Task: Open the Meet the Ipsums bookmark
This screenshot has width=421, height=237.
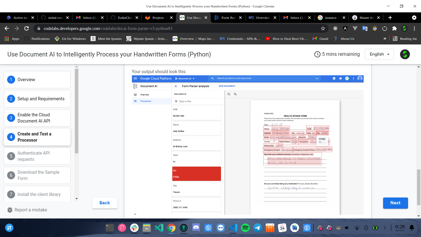Action: 106,39
